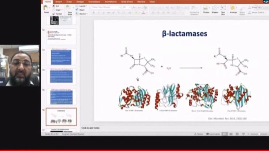
Task: Click the zoom slider in status bar
Action: [x=259, y=134]
